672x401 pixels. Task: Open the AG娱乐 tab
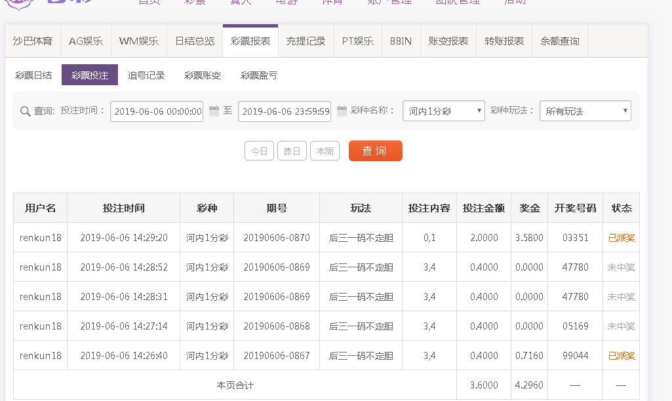(x=86, y=41)
